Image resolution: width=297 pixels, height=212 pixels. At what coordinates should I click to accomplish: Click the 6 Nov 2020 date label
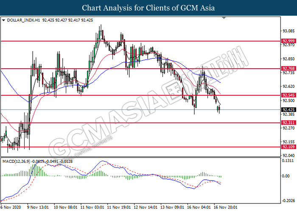tap(11, 207)
